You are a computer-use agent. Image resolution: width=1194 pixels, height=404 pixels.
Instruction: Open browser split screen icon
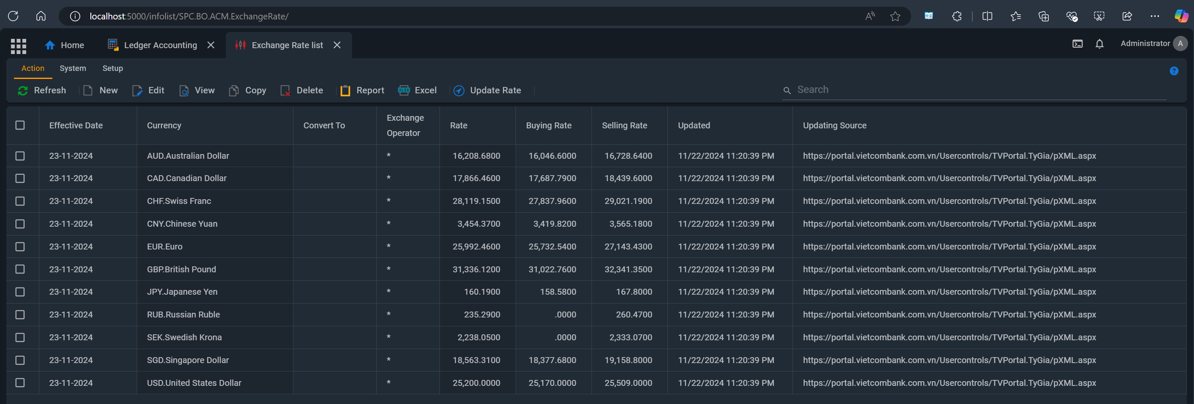[987, 16]
